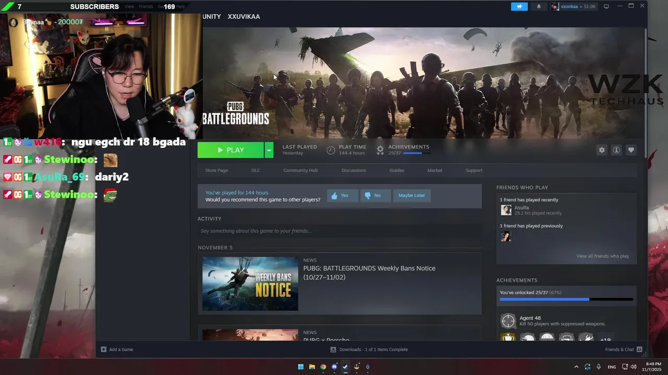Viewport: 668px width, 375px height.
Task: Click the helmet achievement icon
Action: [527, 337]
